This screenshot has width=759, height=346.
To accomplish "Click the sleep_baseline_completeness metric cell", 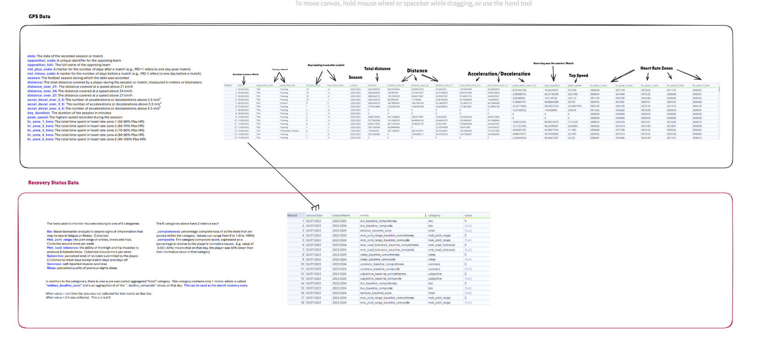I will coord(379,254).
